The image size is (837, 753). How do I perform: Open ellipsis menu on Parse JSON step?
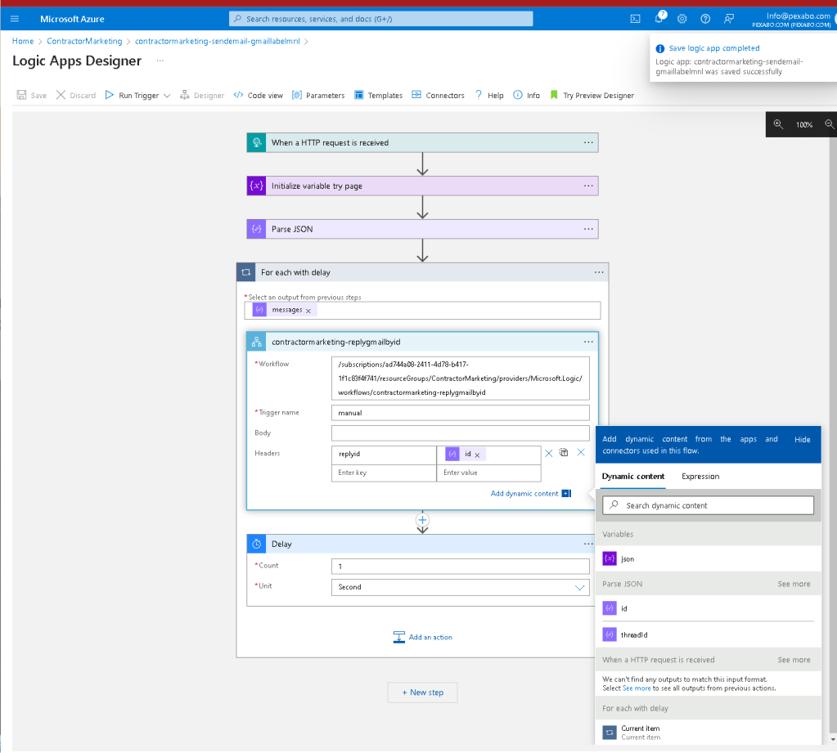[x=588, y=229]
